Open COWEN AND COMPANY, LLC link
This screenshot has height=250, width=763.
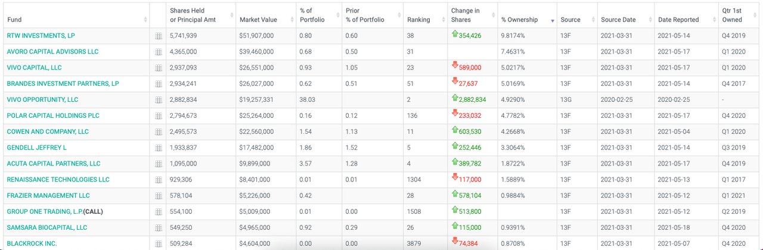tap(48, 132)
